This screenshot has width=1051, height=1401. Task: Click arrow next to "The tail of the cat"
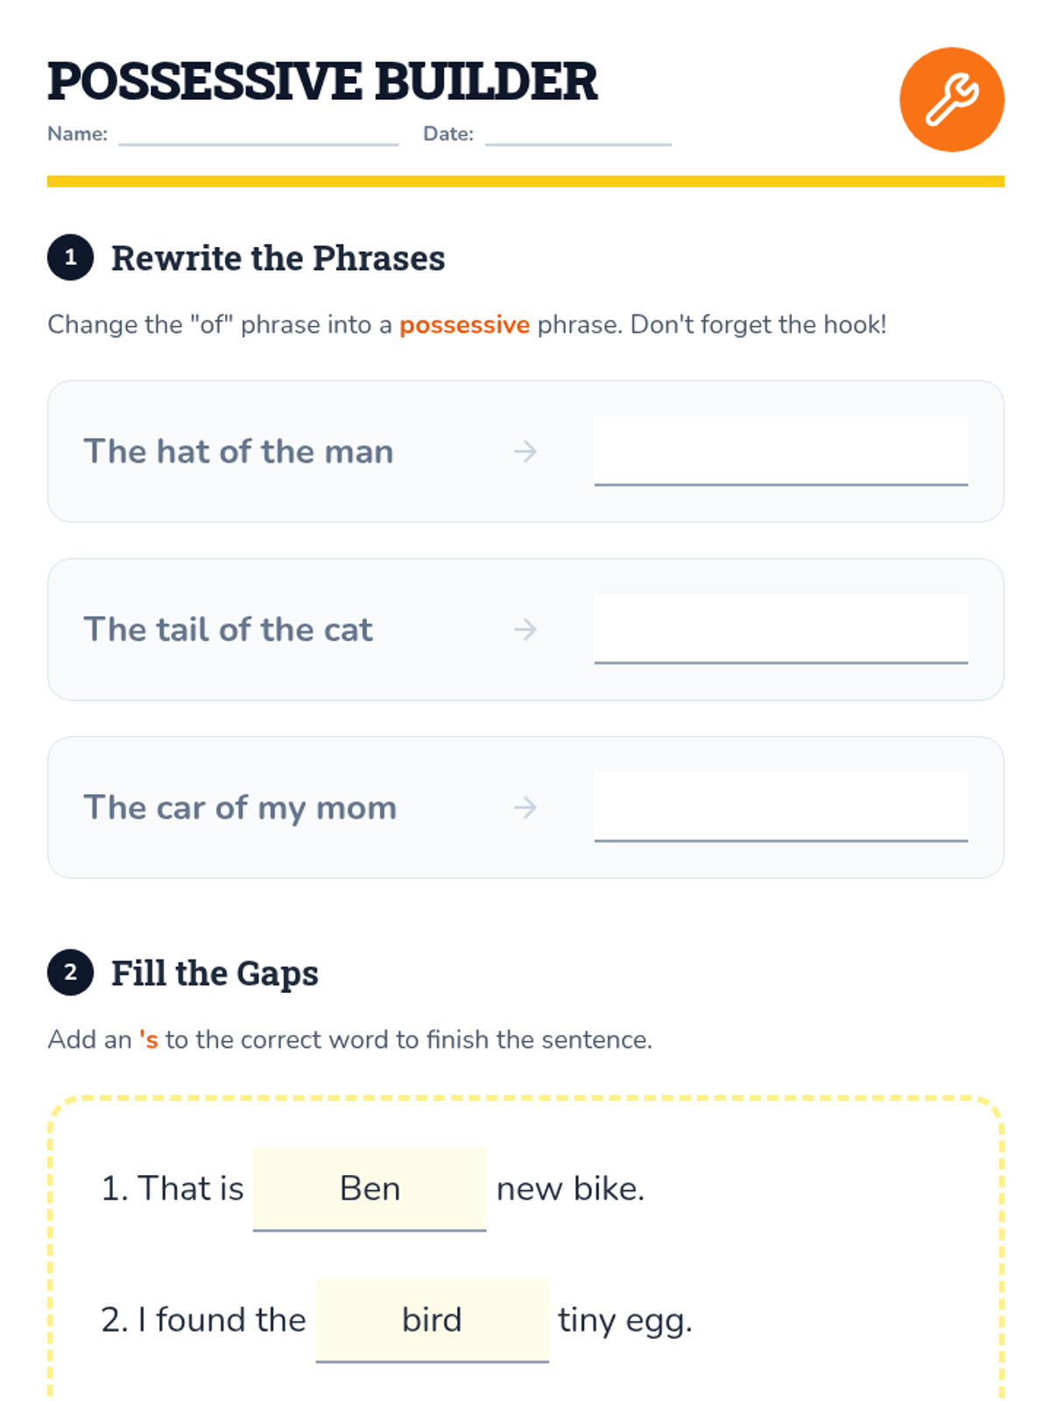coord(525,629)
